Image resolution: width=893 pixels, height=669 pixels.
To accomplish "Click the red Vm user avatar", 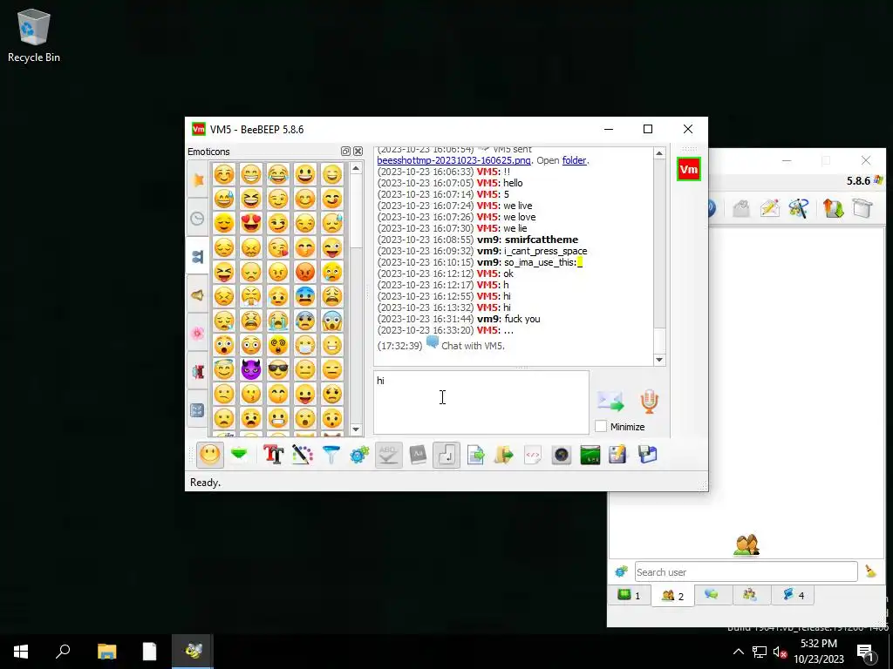I will (689, 170).
